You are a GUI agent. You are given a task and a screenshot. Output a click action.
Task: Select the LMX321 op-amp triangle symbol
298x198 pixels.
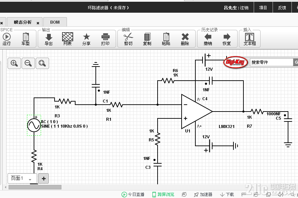(x=197, y=112)
